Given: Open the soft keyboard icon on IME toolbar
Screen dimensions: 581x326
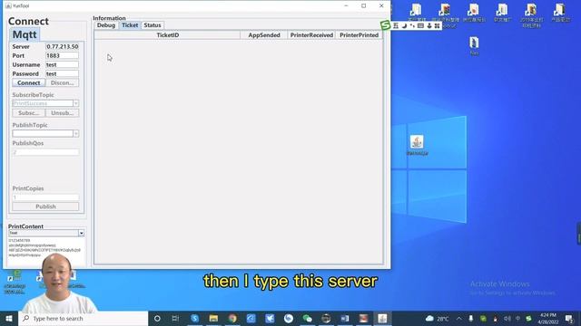Looking at the screenshot, I should click(420, 25).
